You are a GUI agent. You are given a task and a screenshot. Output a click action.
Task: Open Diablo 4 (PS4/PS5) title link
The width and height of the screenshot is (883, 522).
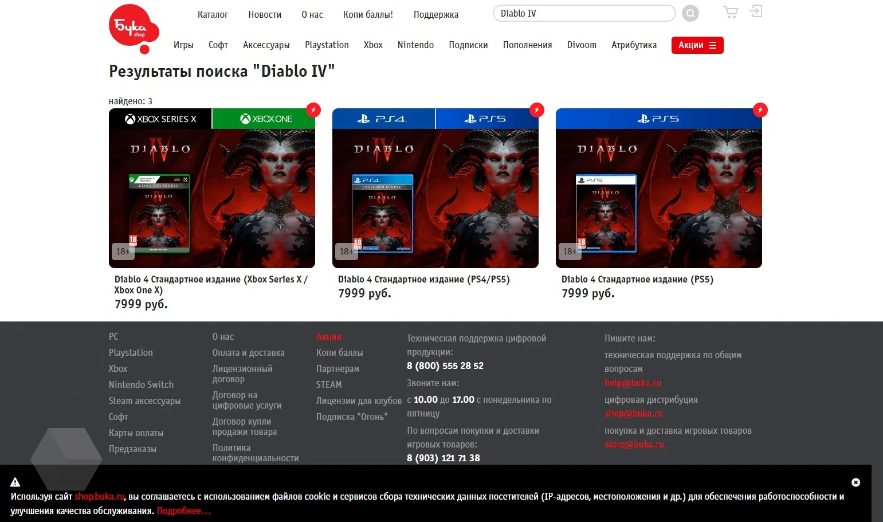click(x=423, y=280)
